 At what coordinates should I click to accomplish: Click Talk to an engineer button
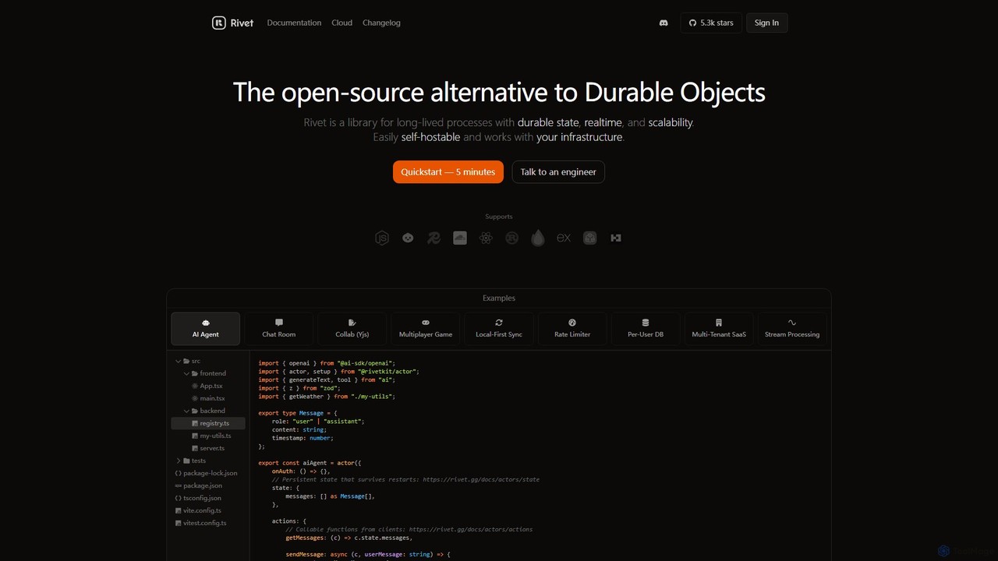558,171
